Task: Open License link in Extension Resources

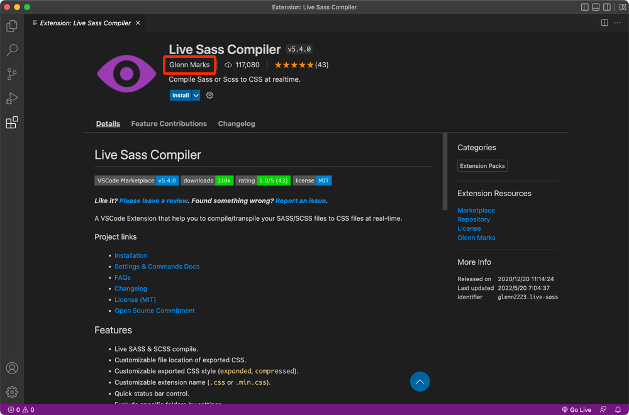Action: 469,228
